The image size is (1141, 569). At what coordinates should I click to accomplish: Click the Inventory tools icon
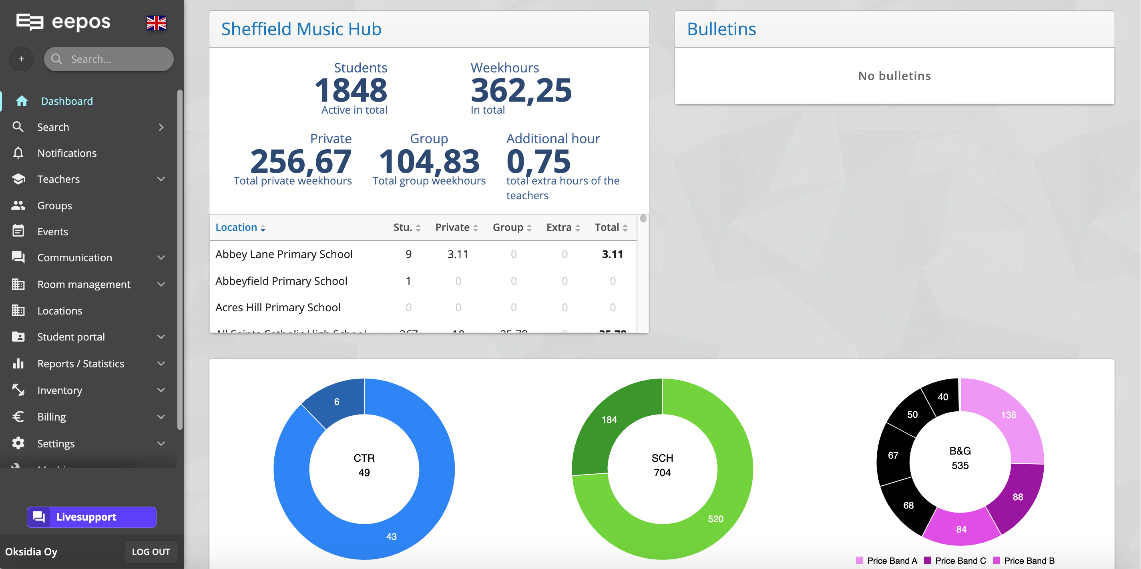click(x=18, y=390)
